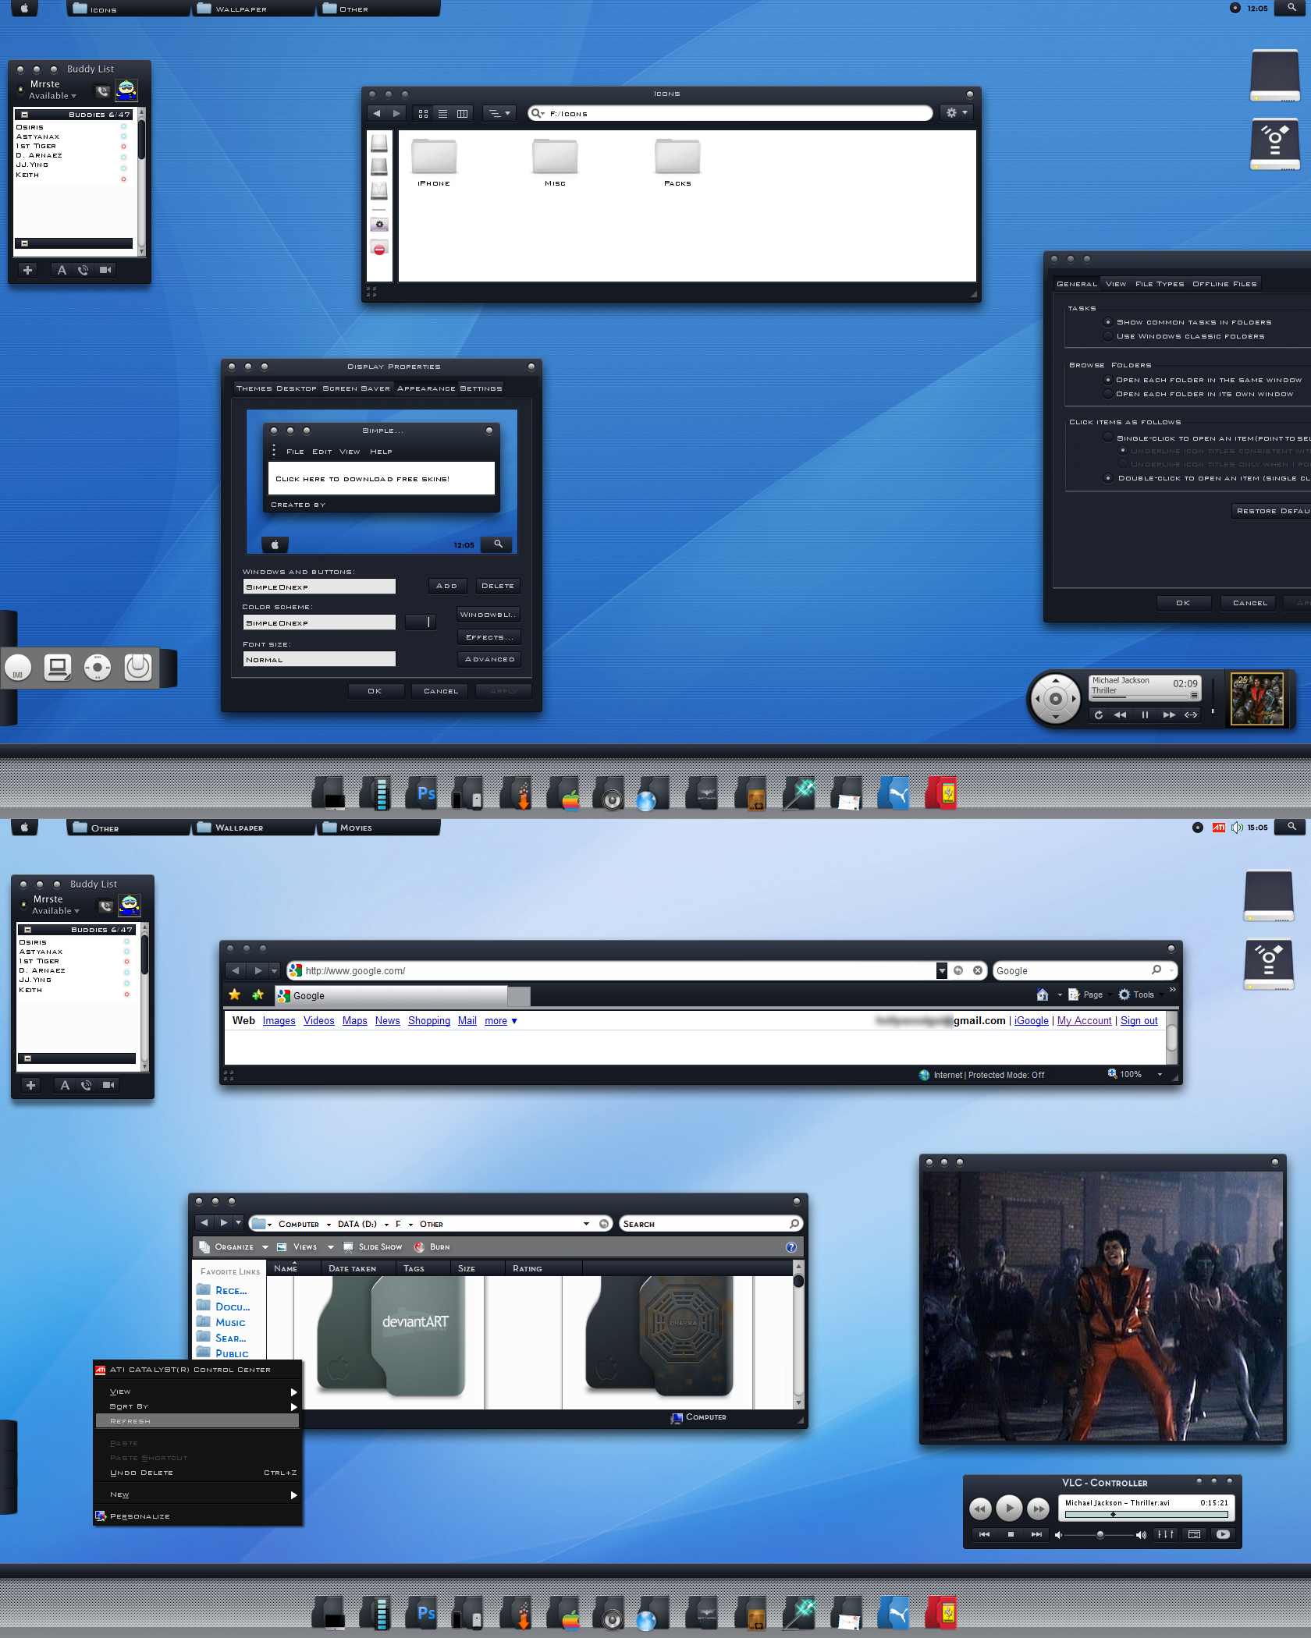Expand the google.com address history dropdown

pos(942,971)
